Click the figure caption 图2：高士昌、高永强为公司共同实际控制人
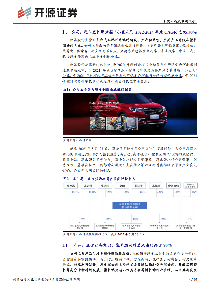210x297 pixels. click(99, 179)
